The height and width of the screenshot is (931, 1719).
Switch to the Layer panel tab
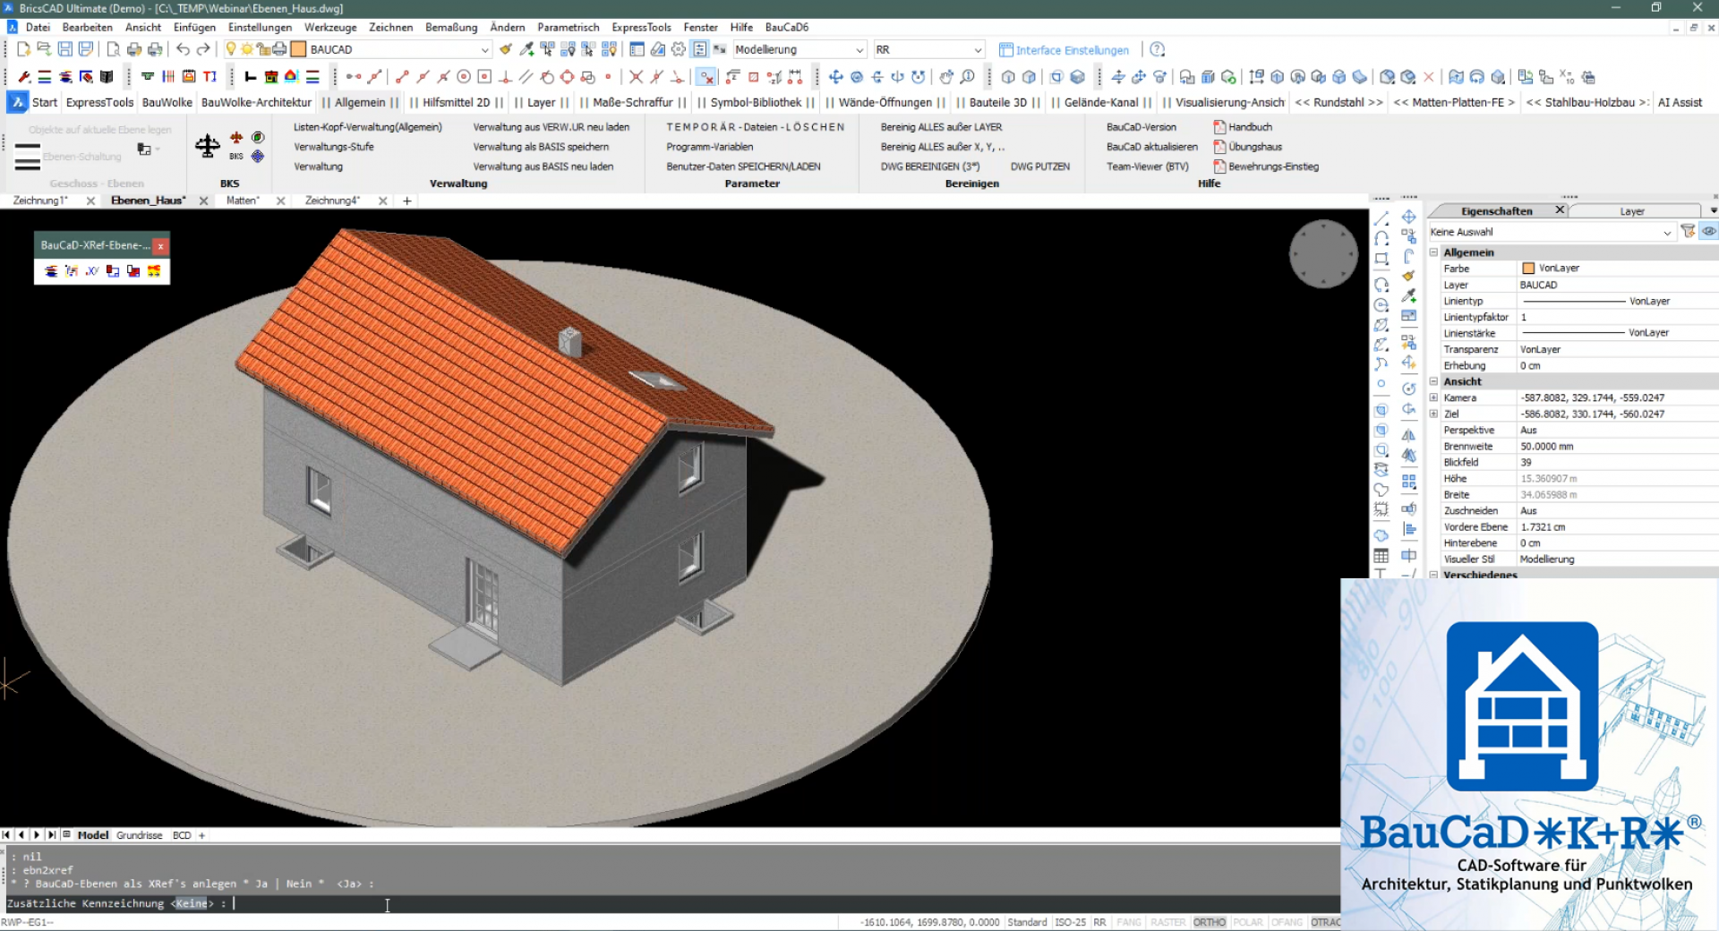[x=1631, y=211]
